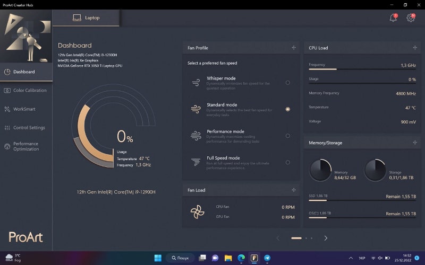Screen dimensions: 425x265
Task: Open the weather widget showing Fog
Action: click(14, 258)
